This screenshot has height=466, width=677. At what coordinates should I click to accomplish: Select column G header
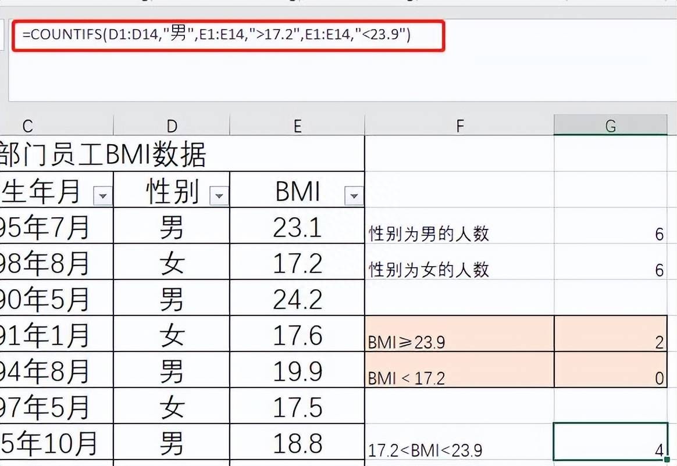click(610, 126)
